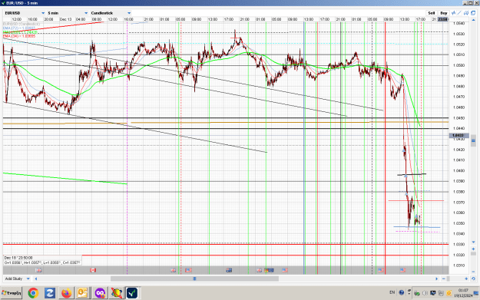This screenshot has height=300, width=480.
Task: Open the purple round icon in taskbar
Action: click(x=100, y=293)
